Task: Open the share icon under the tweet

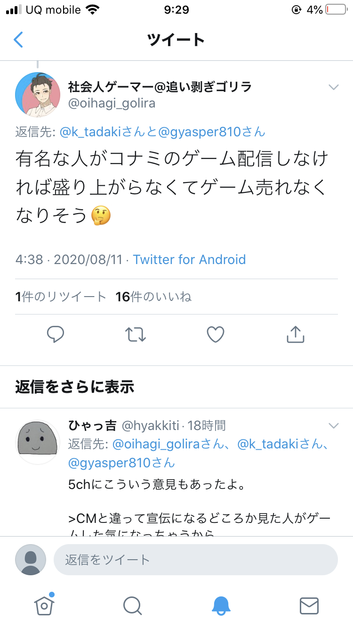Action: click(x=296, y=334)
